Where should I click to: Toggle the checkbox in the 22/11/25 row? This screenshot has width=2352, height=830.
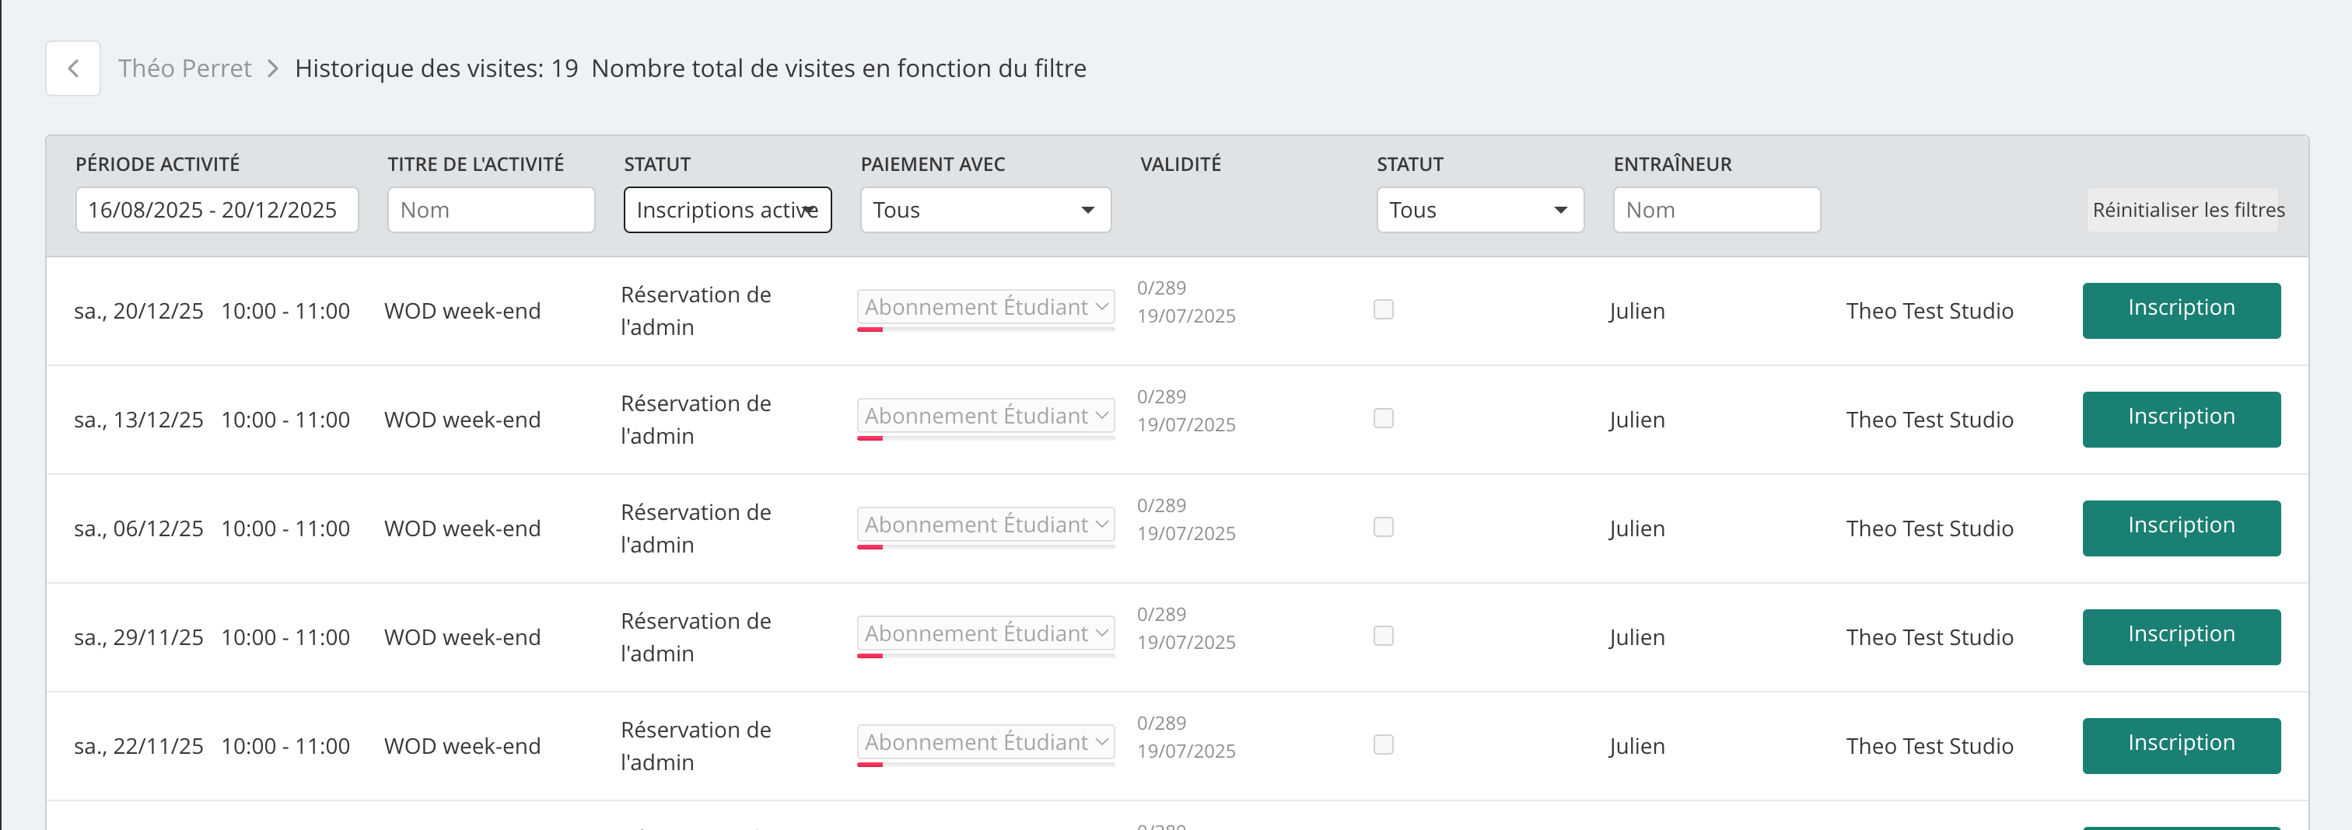click(x=1383, y=745)
